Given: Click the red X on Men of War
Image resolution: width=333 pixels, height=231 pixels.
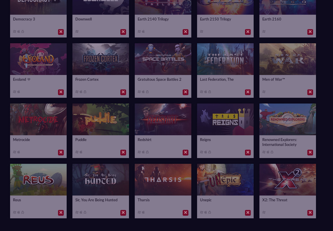Looking at the screenshot, I should click(310, 92).
